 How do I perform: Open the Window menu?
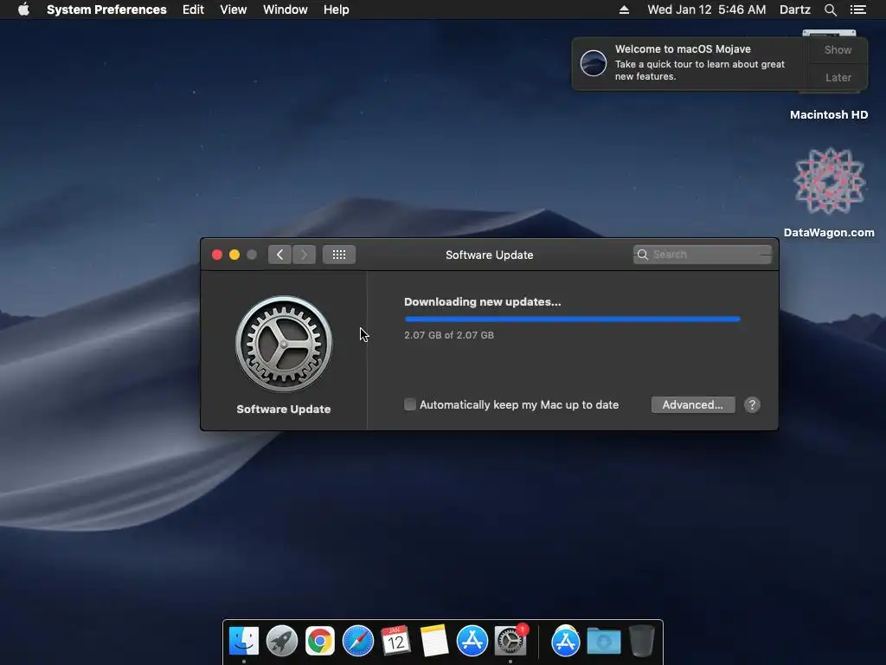pyautogui.click(x=285, y=10)
